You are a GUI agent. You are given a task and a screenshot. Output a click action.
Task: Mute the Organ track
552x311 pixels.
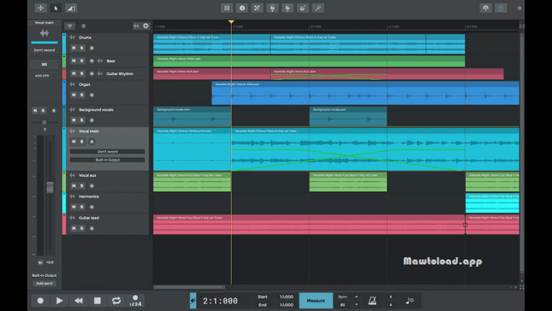tap(73, 94)
